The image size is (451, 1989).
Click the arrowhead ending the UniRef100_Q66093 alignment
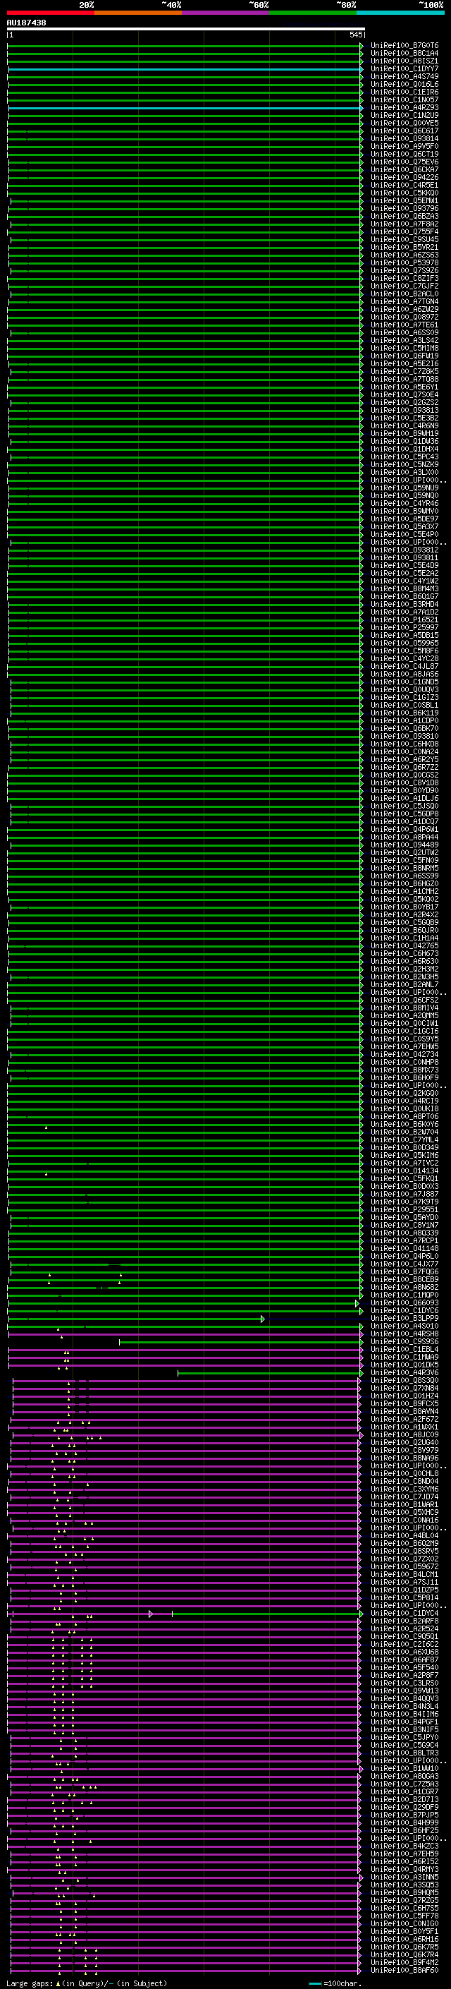click(357, 1303)
